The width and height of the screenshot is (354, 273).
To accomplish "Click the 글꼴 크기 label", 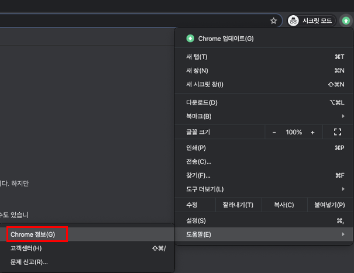I will [198, 132].
